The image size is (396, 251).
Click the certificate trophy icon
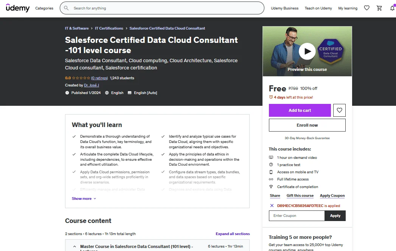pos(271,187)
